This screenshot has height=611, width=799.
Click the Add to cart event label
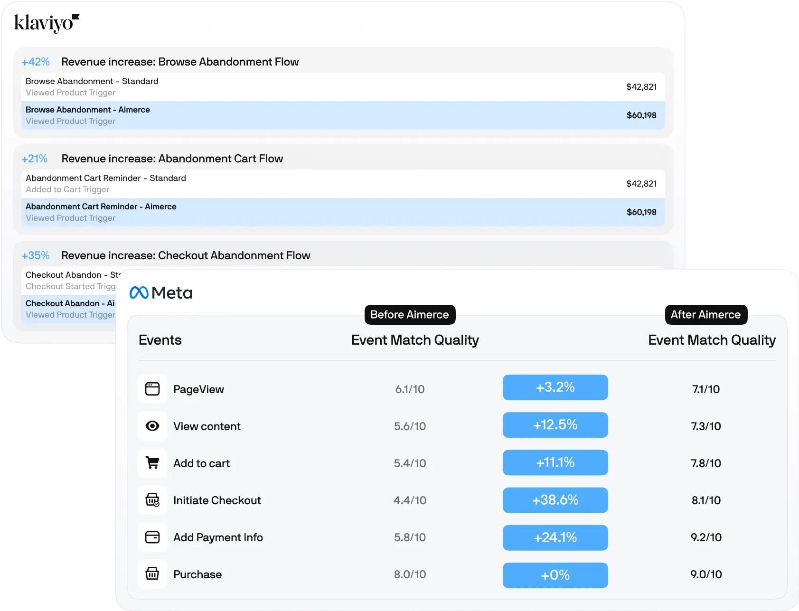(202, 463)
